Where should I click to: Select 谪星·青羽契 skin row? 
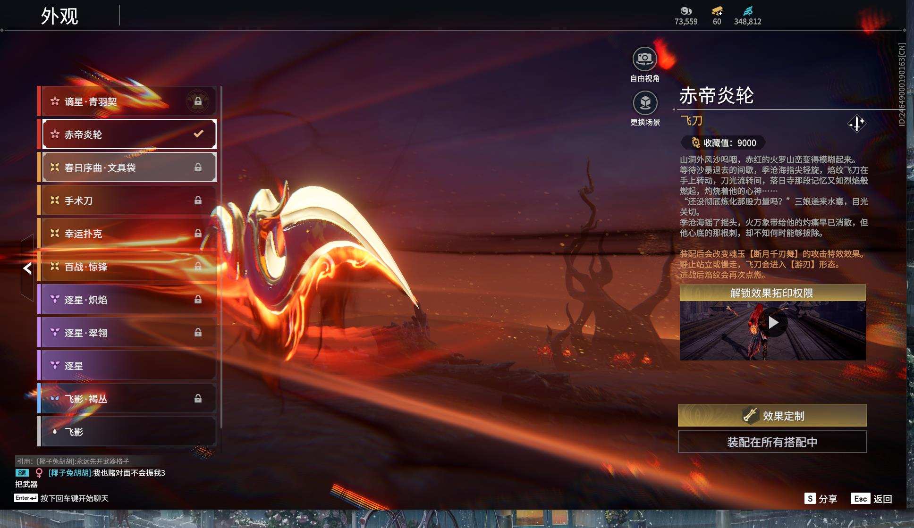tap(127, 101)
